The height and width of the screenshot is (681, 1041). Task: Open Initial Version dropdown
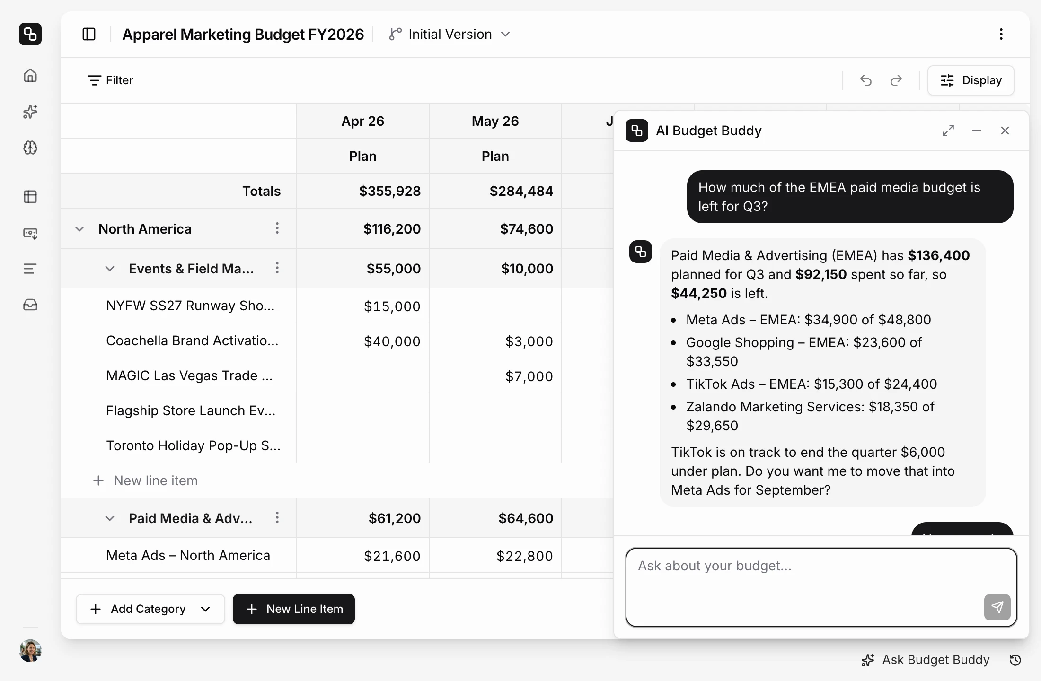(450, 34)
